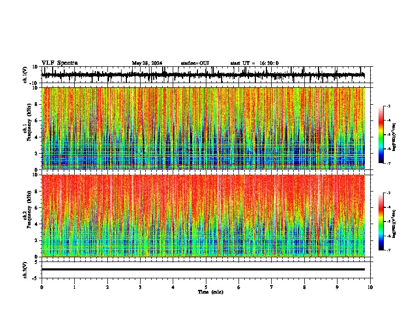Click the "-10" label on ch.1(V) axis
The image size is (417, 322).
(34, 83)
